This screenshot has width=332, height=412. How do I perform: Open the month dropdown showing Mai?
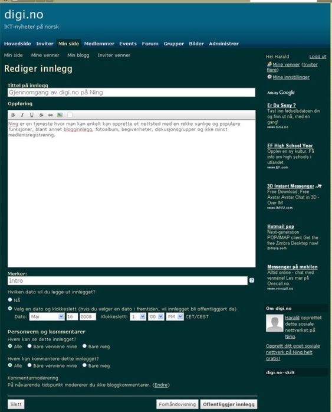coord(47,316)
